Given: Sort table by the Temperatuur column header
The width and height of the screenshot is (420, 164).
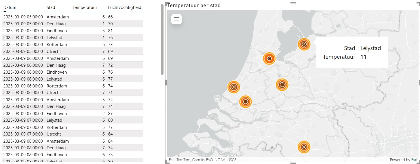Looking at the screenshot, I should [85, 7].
